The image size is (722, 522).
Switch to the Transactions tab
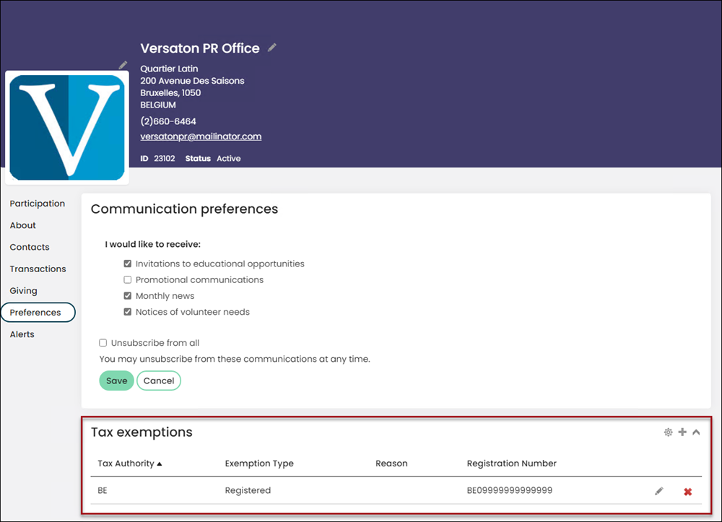(38, 269)
